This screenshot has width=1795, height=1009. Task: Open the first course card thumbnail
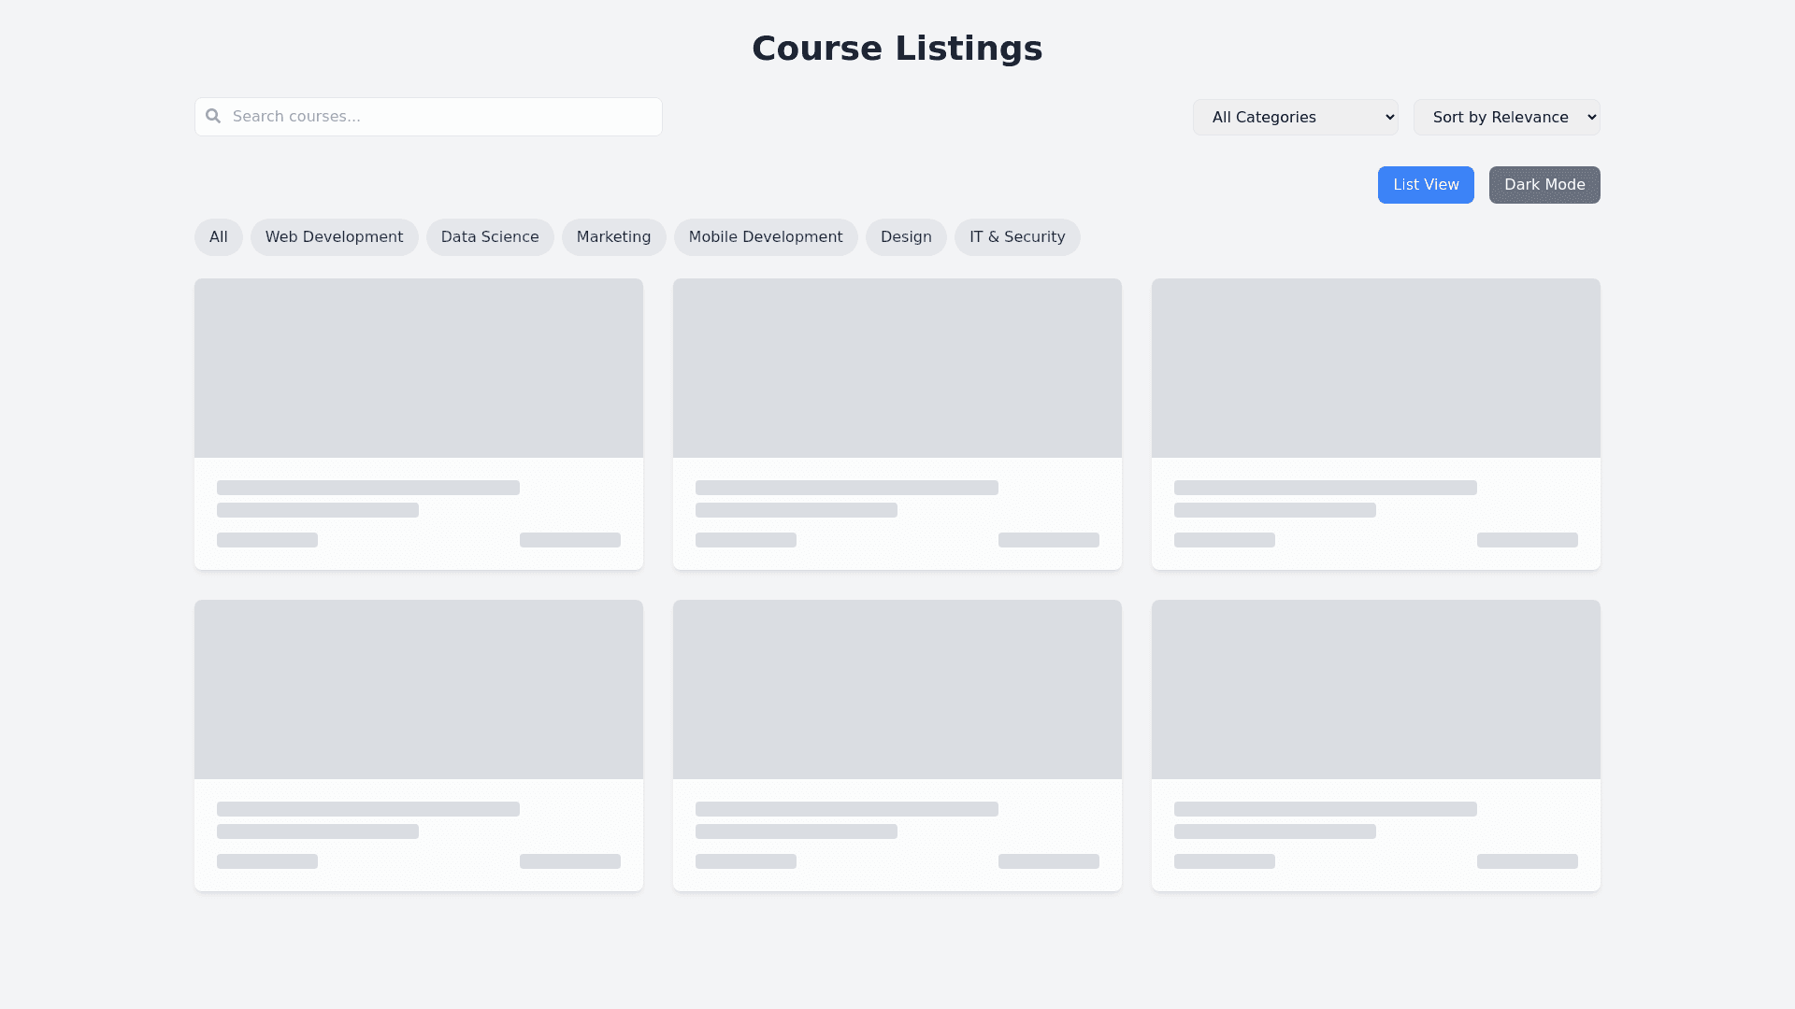(418, 368)
